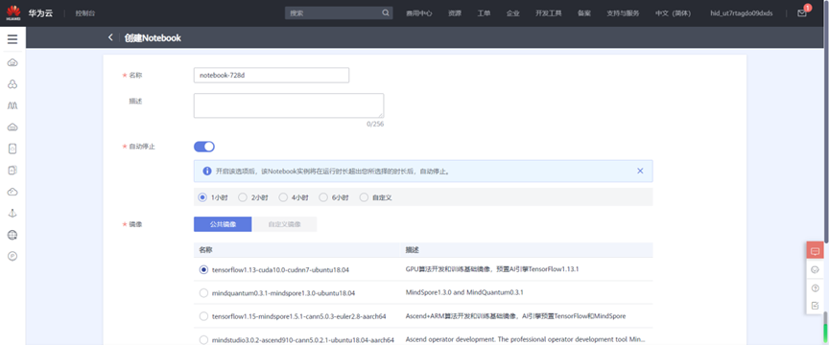Viewport: 829px width, 345px height.
Task: Open 支持与服务 in the top navigation
Action: click(623, 13)
